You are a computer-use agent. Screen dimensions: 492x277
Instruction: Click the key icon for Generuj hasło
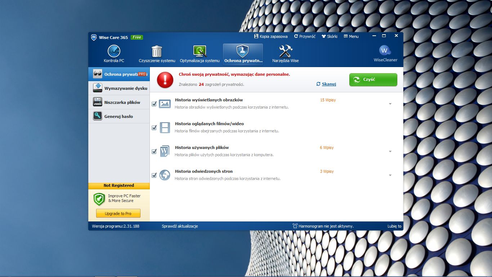(98, 116)
